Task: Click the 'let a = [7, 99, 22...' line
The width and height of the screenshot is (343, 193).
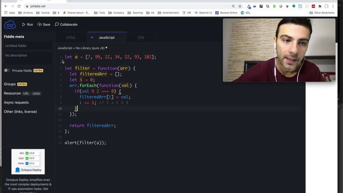Action: 110,57
